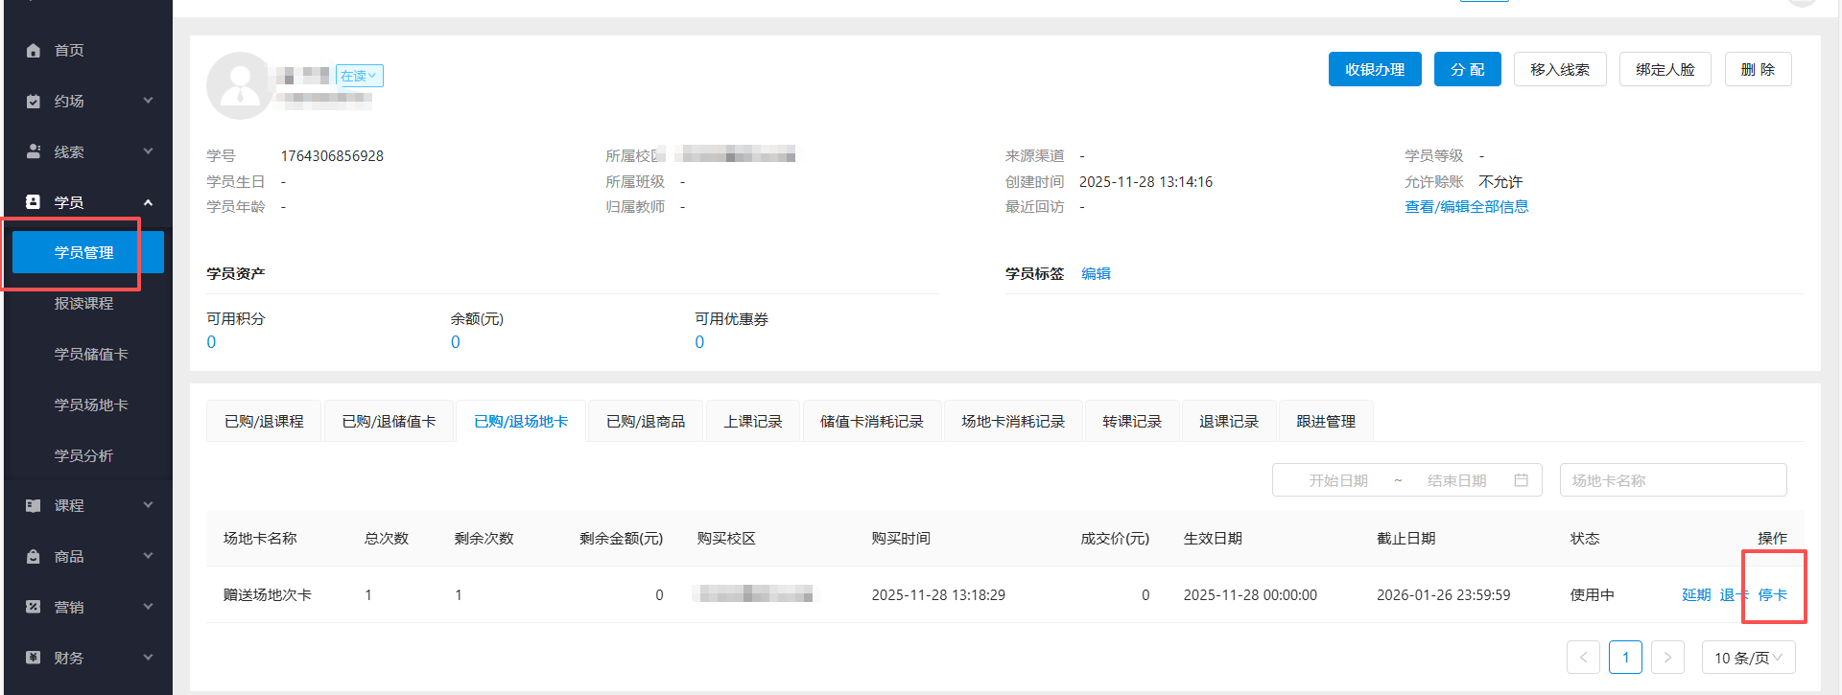Click 延期 for 赠送场地次卡
Screen dimensions: 1842x695
pyautogui.click(x=1696, y=594)
